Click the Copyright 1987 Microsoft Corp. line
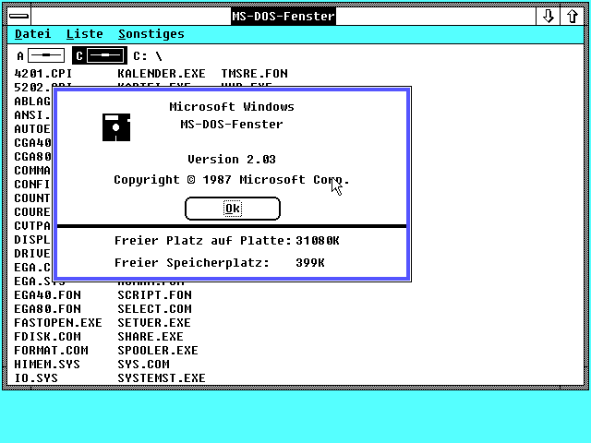591x443 pixels. (x=232, y=180)
